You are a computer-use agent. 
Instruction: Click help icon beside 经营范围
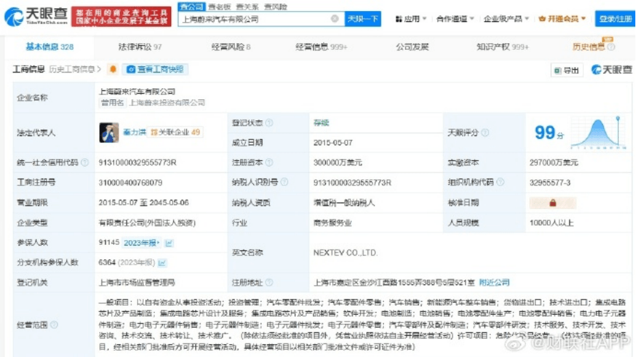click(x=54, y=325)
